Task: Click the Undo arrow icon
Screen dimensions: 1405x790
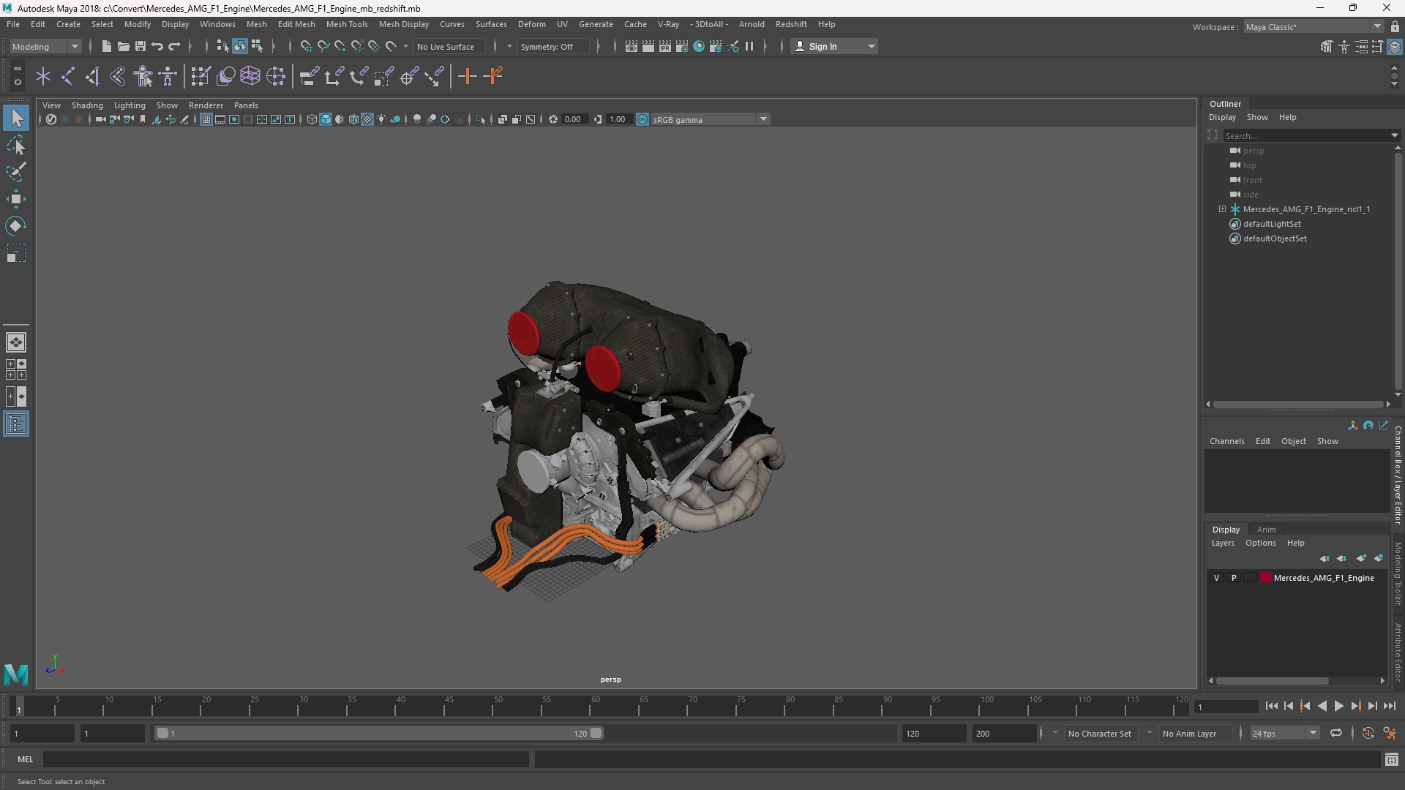Action: [x=157, y=46]
